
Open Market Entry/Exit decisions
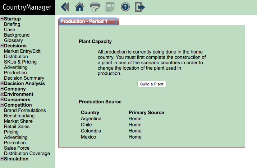(x=22, y=51)
